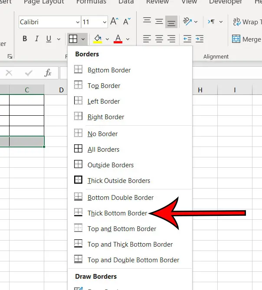Open the orientation dropdown arrow
This screenshot has width=262, height=290.
(x=196, y=22)
